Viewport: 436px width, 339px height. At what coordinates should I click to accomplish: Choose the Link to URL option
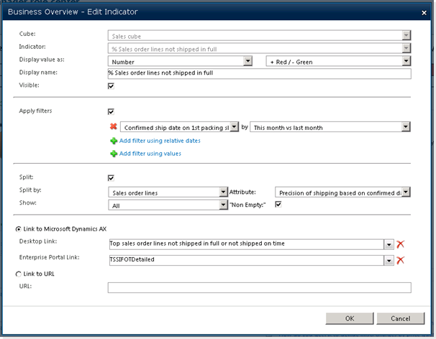(17, 274)
